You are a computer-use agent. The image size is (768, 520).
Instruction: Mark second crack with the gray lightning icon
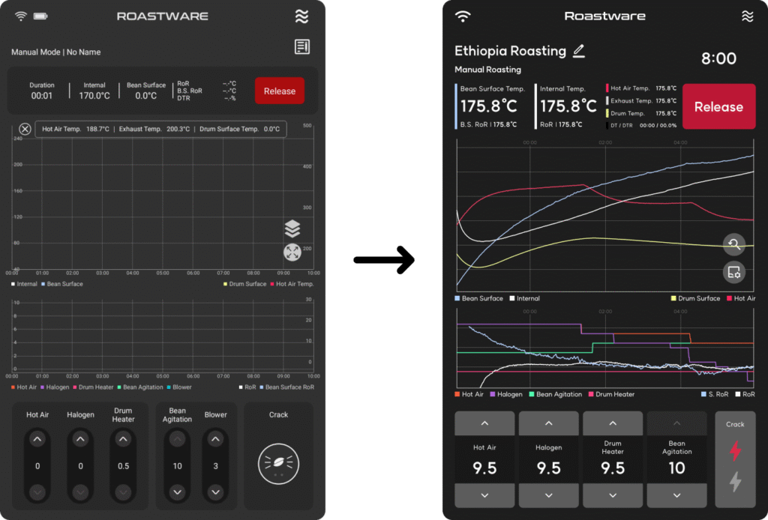point(735,482)
